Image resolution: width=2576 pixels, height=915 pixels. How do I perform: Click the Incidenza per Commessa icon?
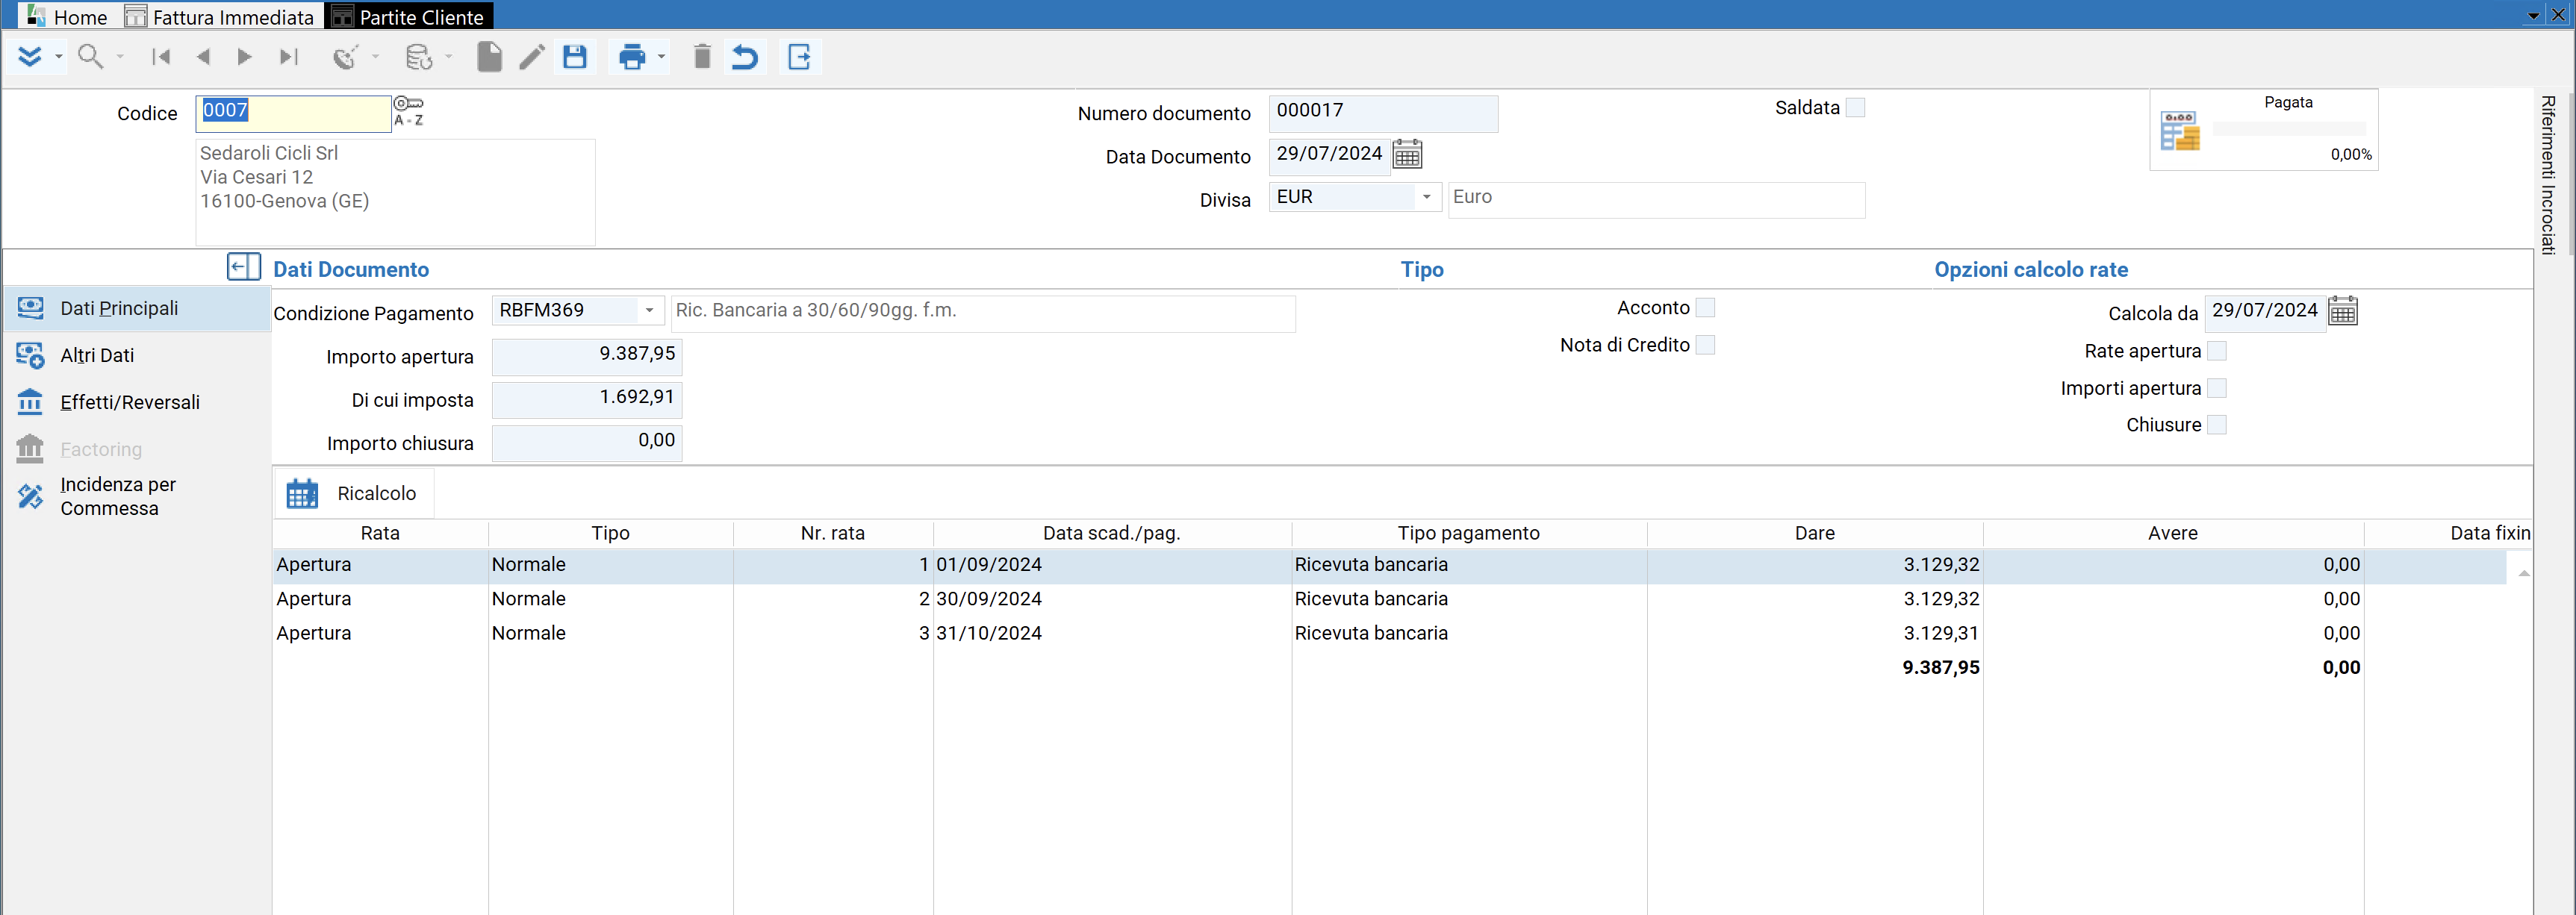(x=30, y=496)
